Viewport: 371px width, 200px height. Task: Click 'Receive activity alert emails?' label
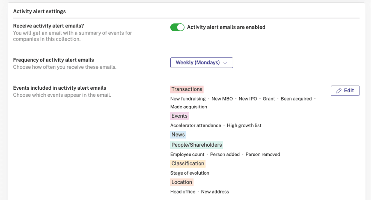click(48, 26)
